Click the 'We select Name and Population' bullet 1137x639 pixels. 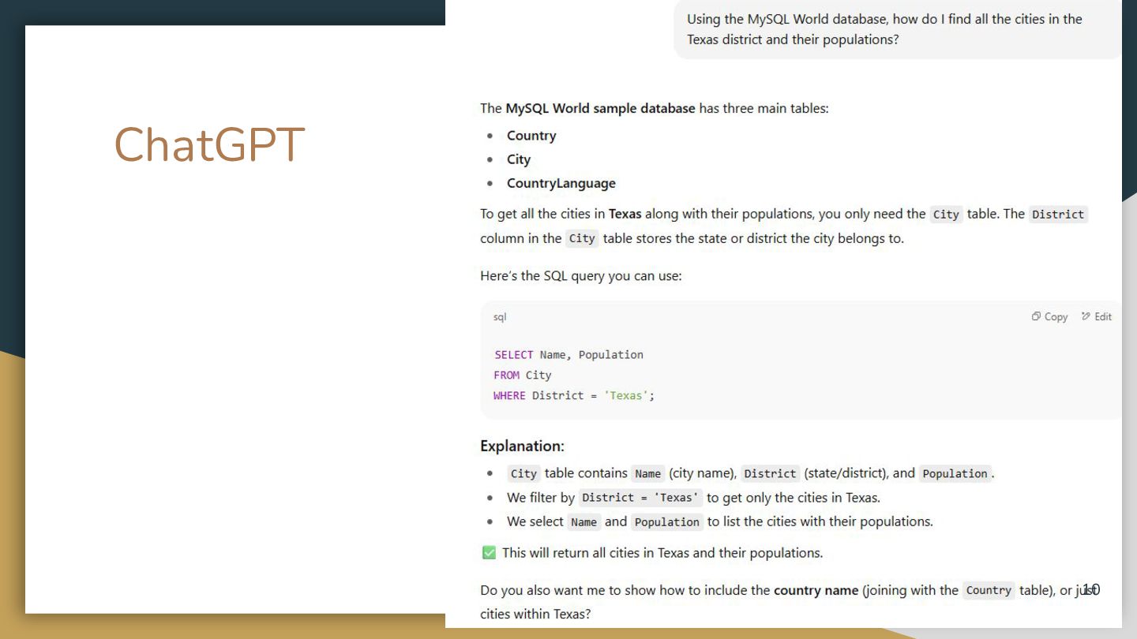pyautogui.click(x=719, y=522)
